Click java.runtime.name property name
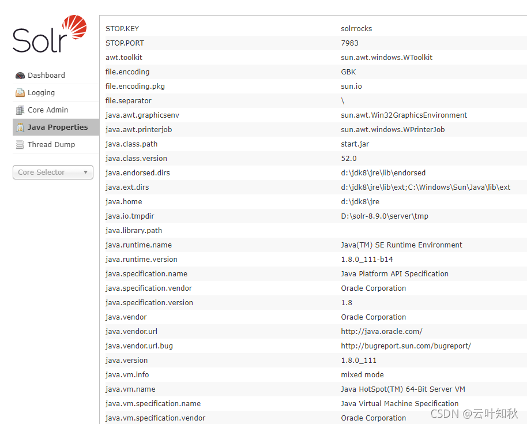Viewport: 527px width, 424px height. [138, 245]
